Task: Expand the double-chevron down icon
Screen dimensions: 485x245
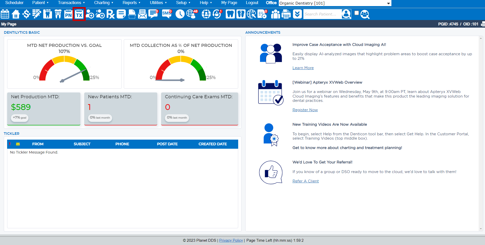Action: tap(297, 14)
